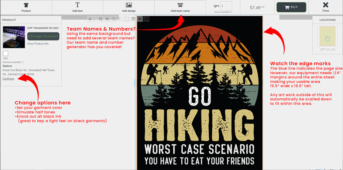The height and width of the screenshot is (170, 343).
Task: Click the paint bucket fill icon
Action: (x=90, y=19)
